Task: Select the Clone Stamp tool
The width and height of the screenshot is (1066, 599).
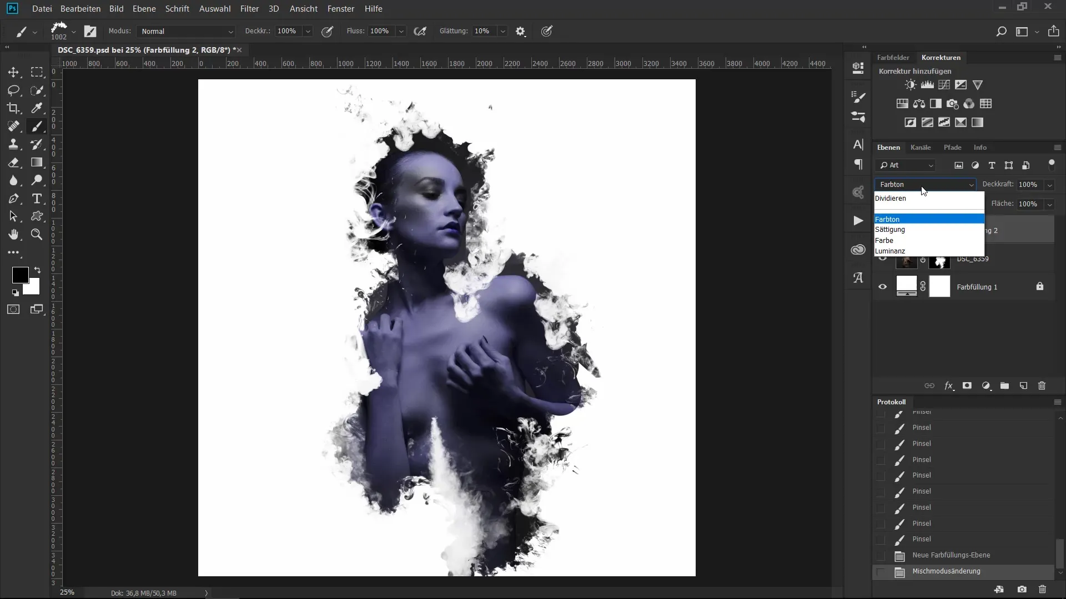Action: point(13,144)
